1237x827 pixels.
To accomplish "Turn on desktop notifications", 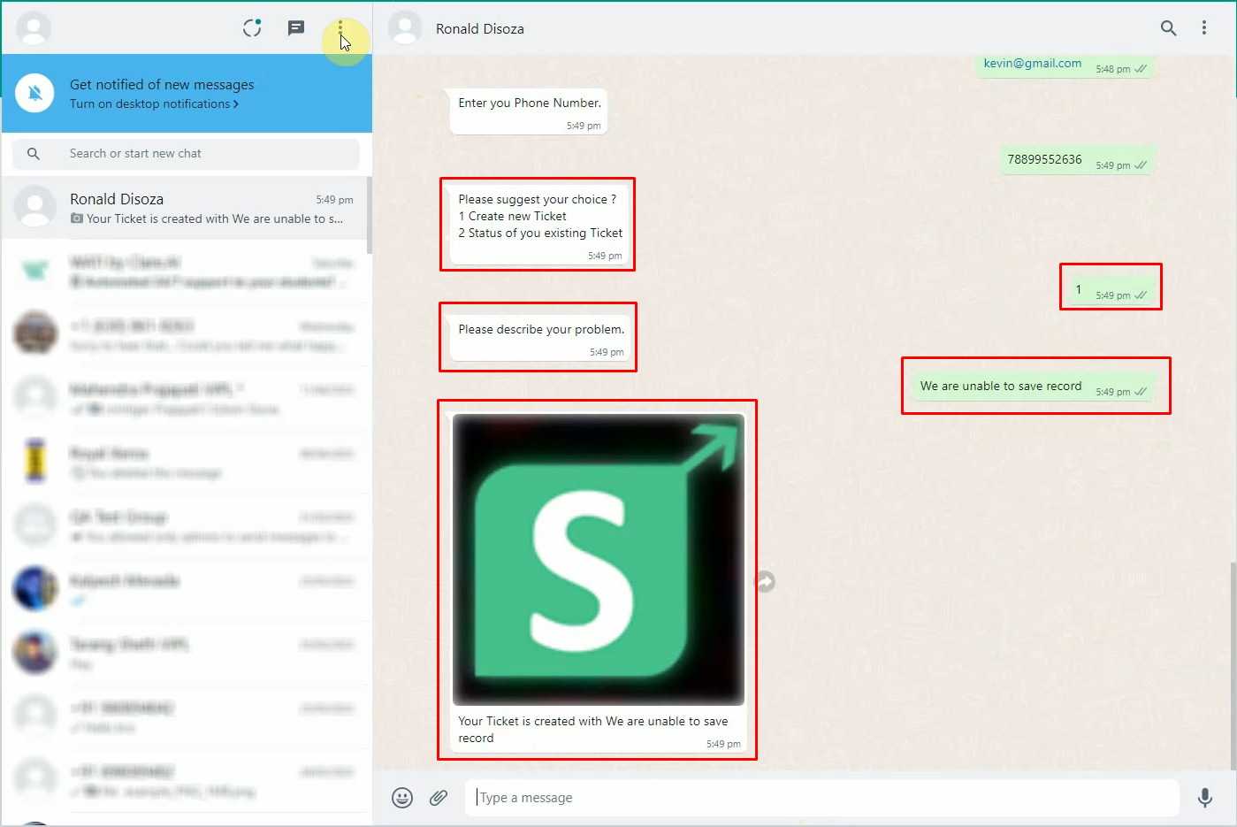I will point(154,104).
